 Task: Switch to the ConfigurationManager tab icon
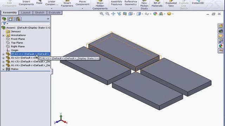pos(18,19)
